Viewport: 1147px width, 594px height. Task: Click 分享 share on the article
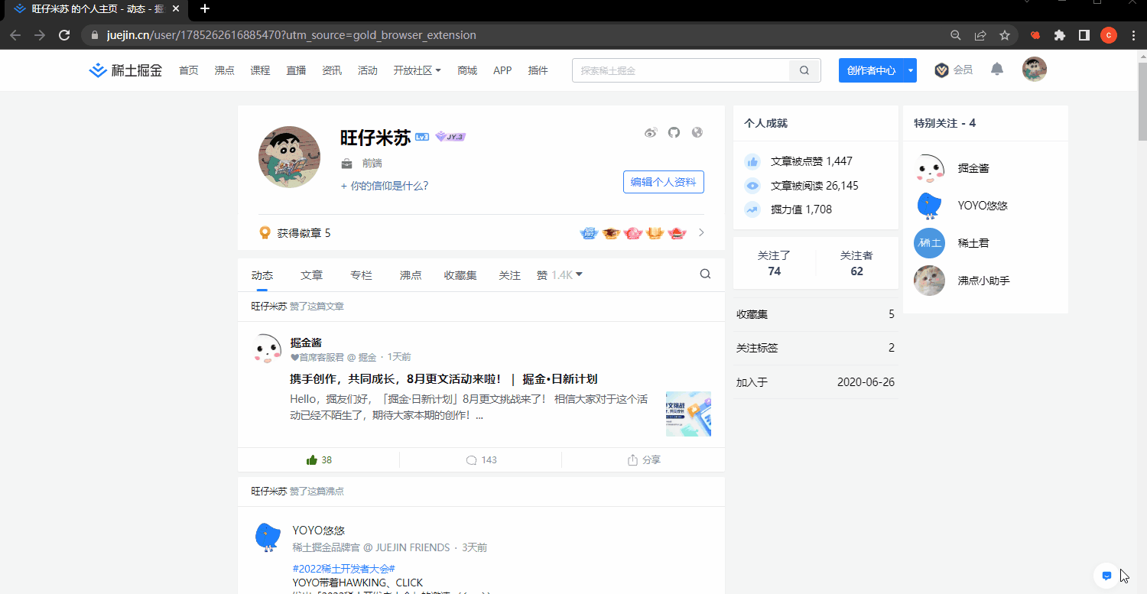pos(643,460)
